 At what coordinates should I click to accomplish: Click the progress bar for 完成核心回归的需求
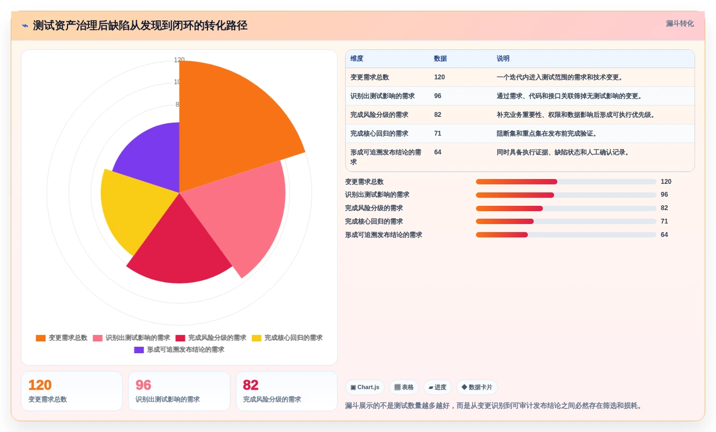click(x=566, y=221)
